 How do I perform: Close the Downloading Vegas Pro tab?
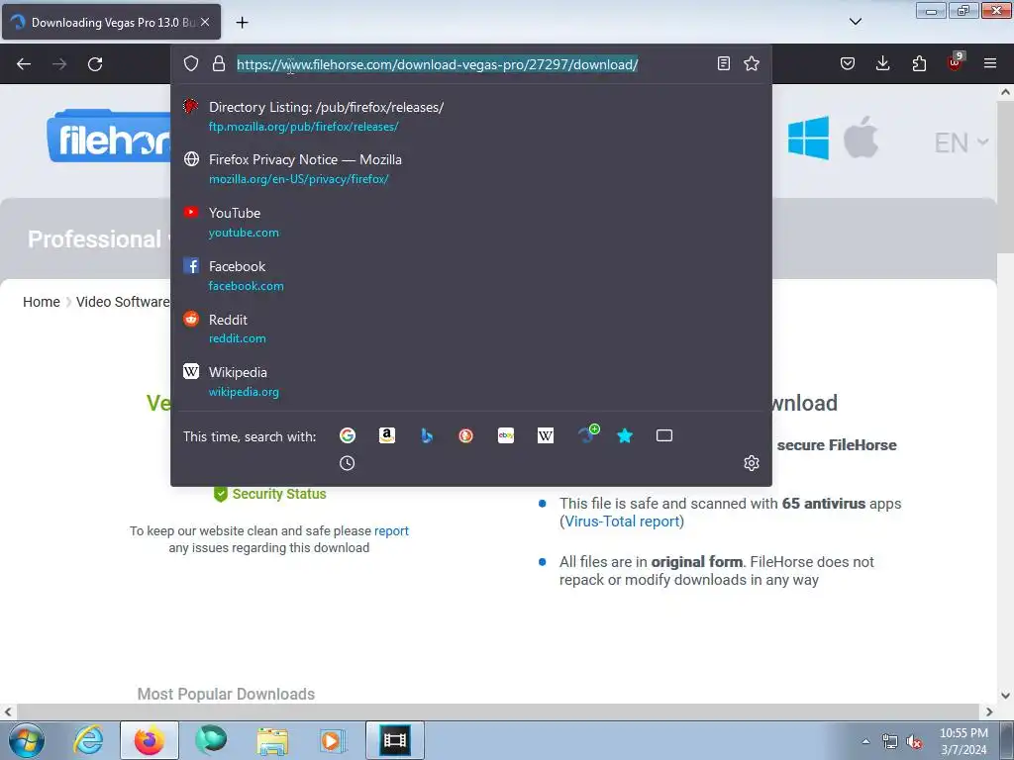click(x=205, y=22)
